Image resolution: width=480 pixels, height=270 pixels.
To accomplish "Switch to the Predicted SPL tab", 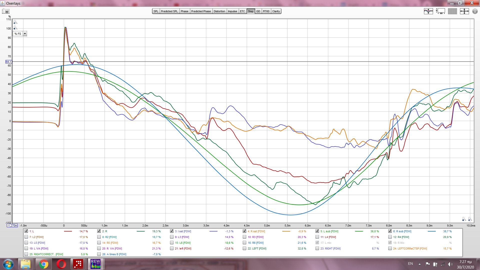I will tap(169, 11).
